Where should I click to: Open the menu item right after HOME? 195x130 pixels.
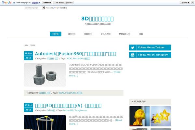(71, 34)
